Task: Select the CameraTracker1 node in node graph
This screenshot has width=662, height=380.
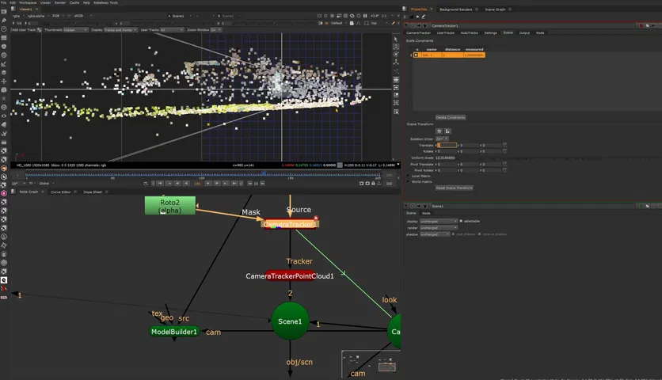Action: click(x=290, y=224)
